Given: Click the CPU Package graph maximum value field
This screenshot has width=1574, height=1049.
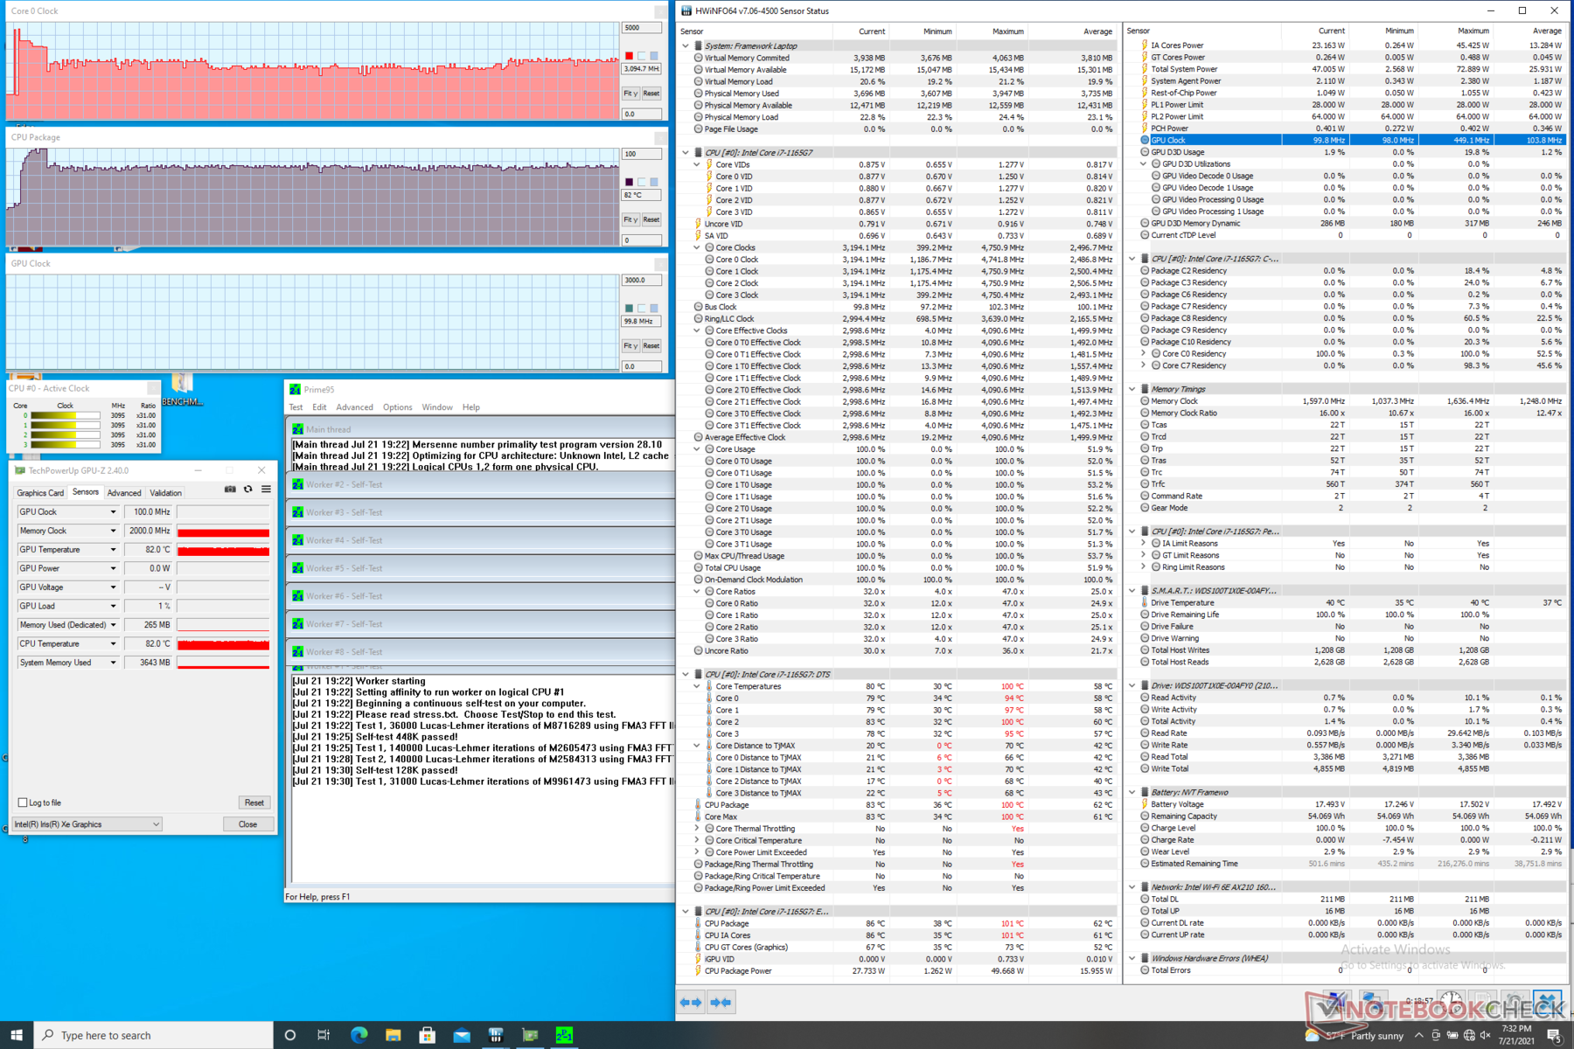Looking at the screenshot, I should [641, 154].
